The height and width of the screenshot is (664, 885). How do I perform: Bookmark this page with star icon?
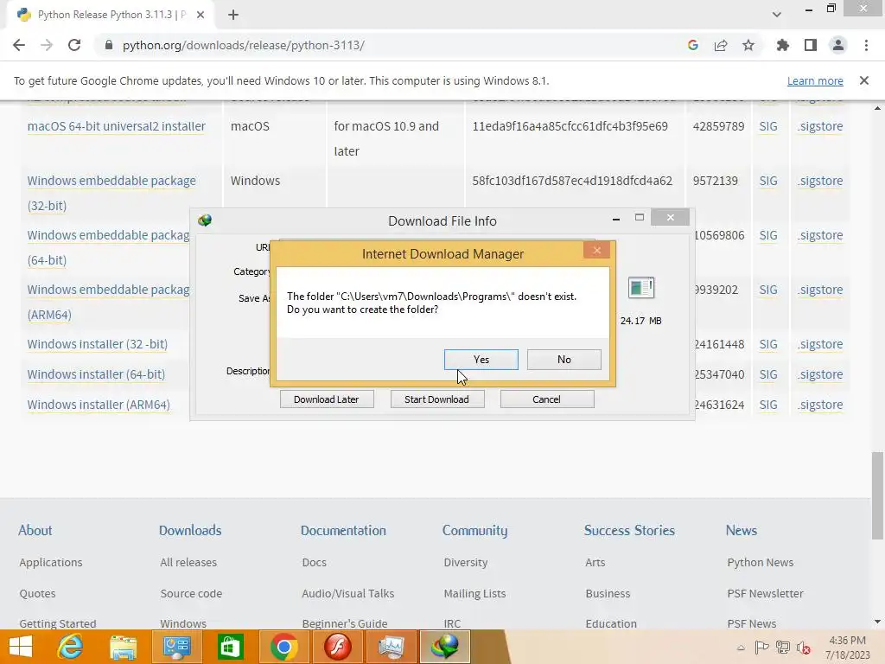point(748,45)
